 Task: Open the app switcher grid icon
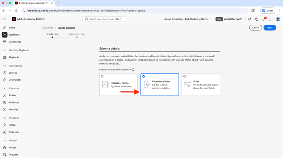[271, 19]
